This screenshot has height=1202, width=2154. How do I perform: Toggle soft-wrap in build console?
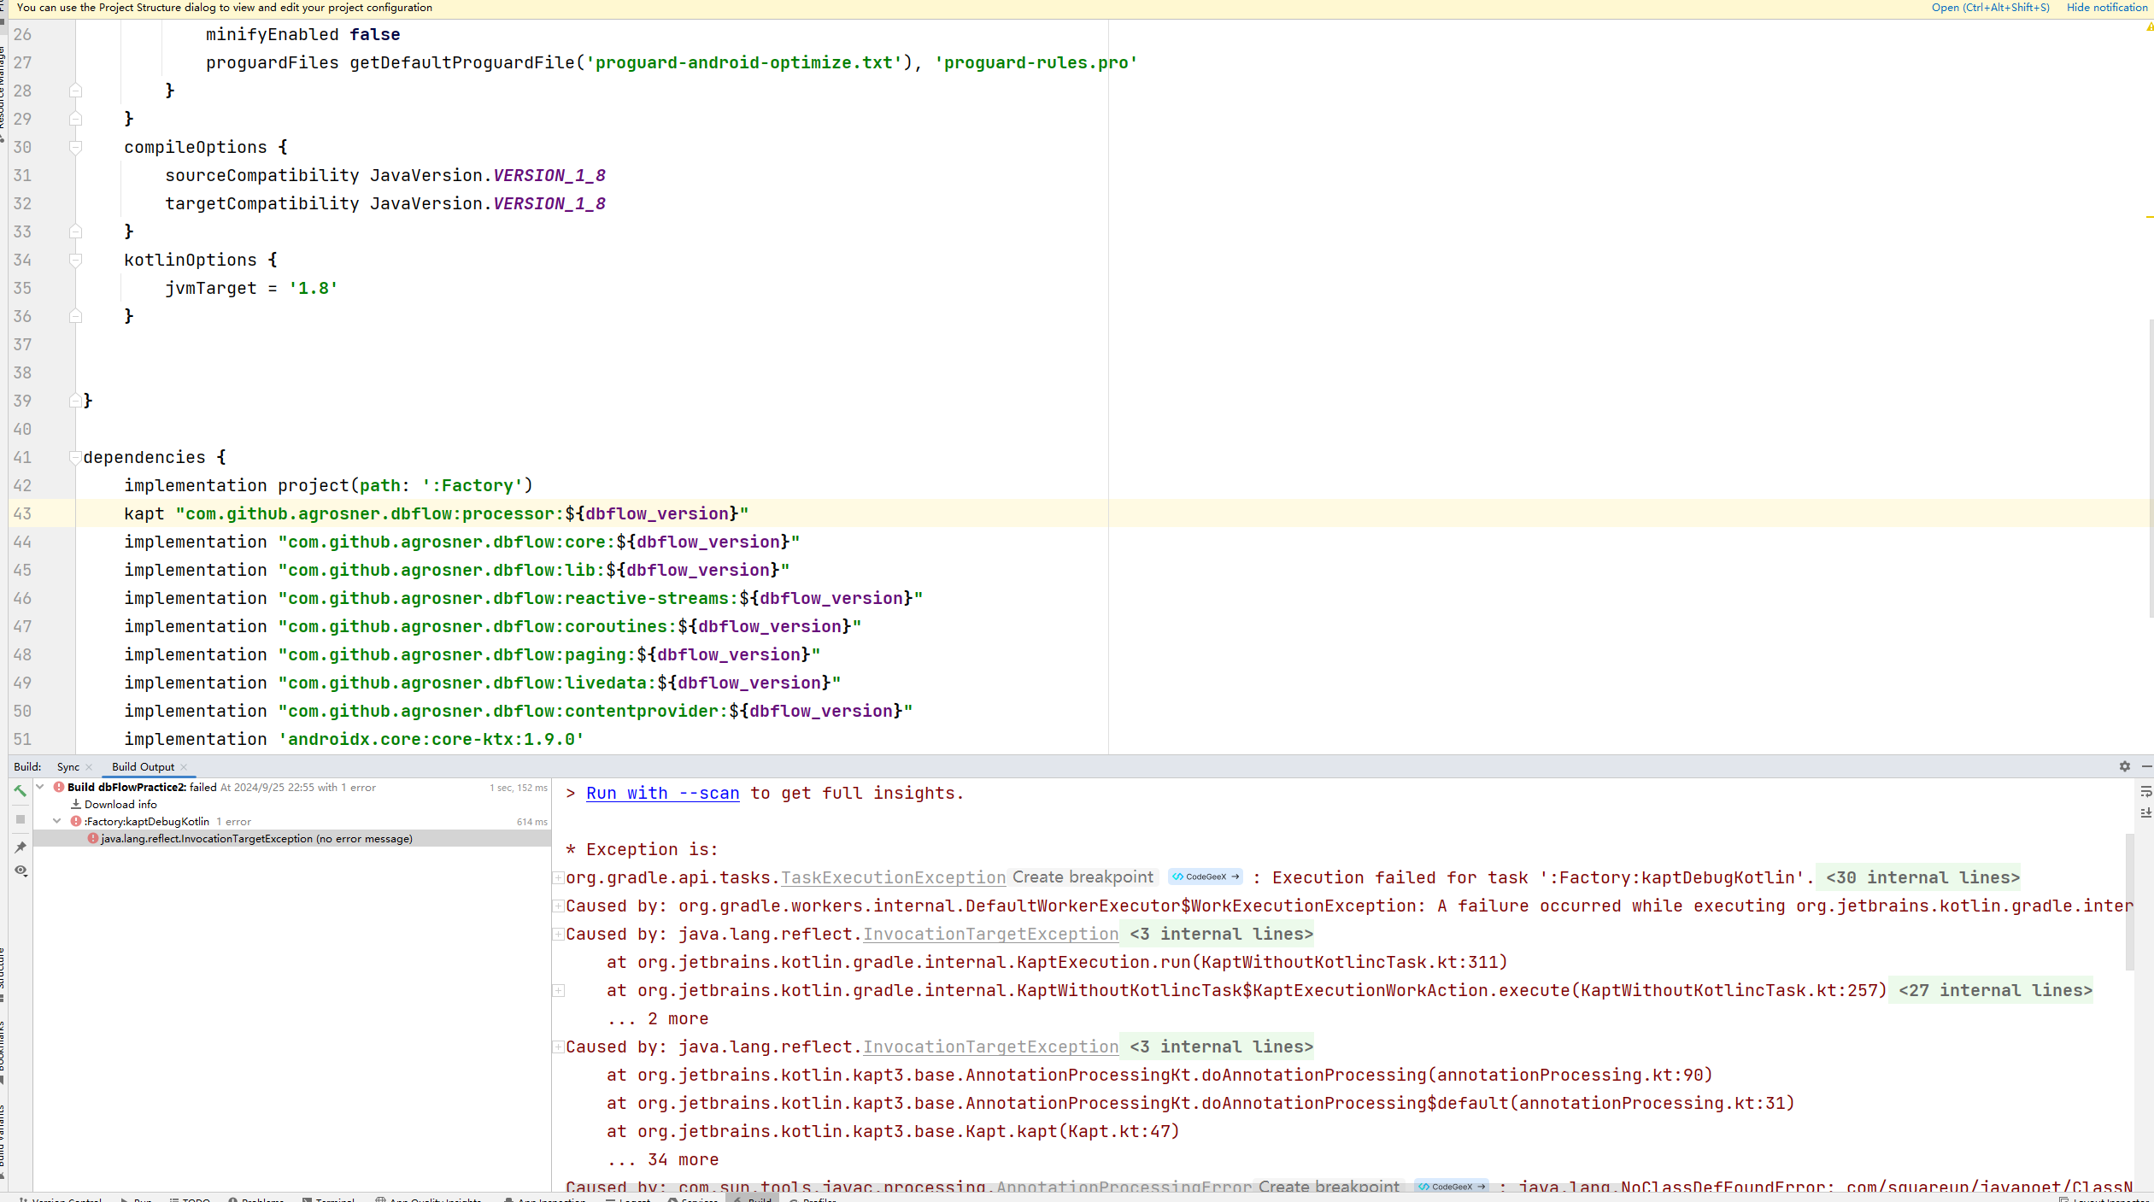2145,792
